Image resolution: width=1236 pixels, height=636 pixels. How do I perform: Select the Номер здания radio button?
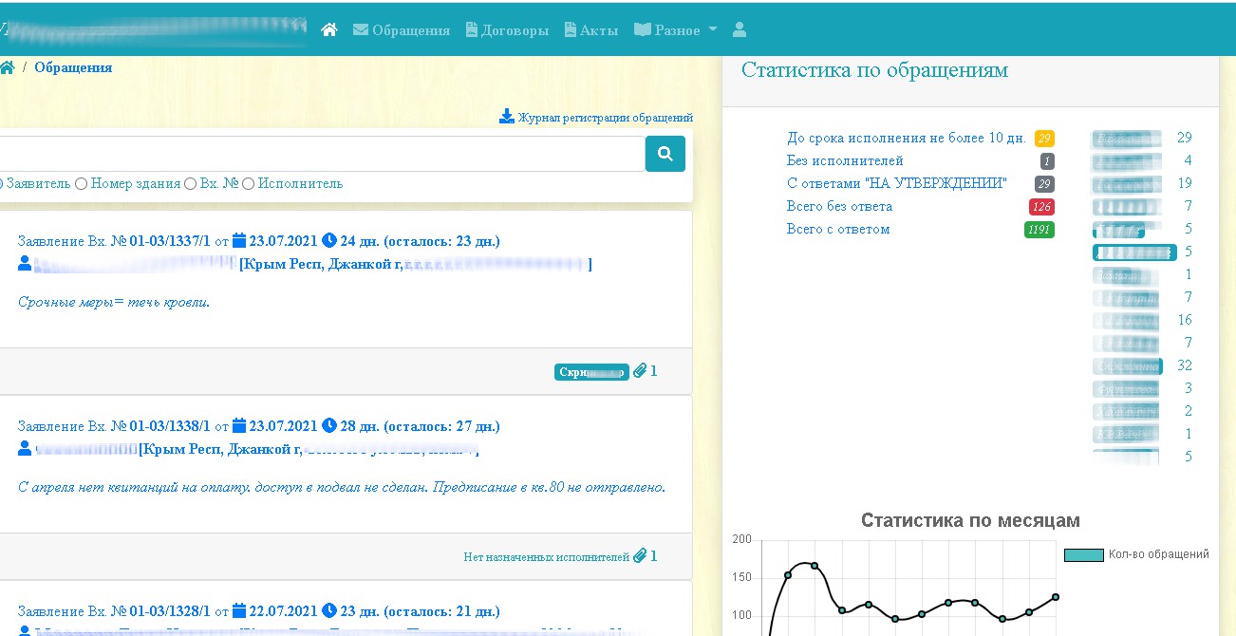tap(81, 183)
